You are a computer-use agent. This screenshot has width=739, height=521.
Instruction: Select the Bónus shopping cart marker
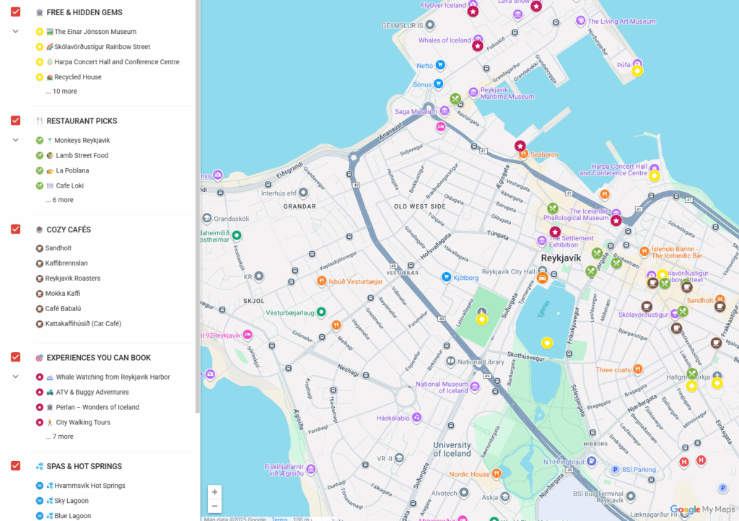point(438,84)
